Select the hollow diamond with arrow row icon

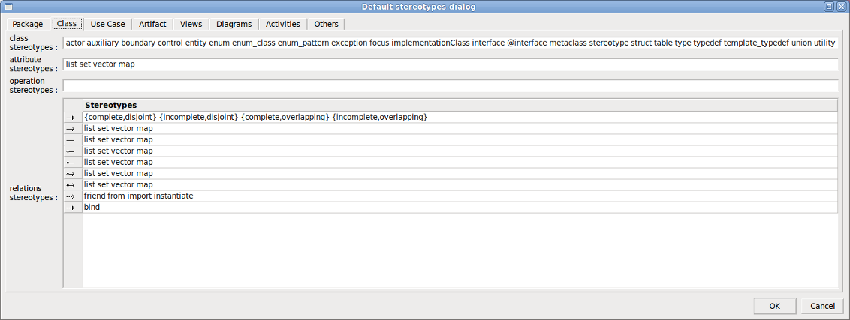pos(72,174)
